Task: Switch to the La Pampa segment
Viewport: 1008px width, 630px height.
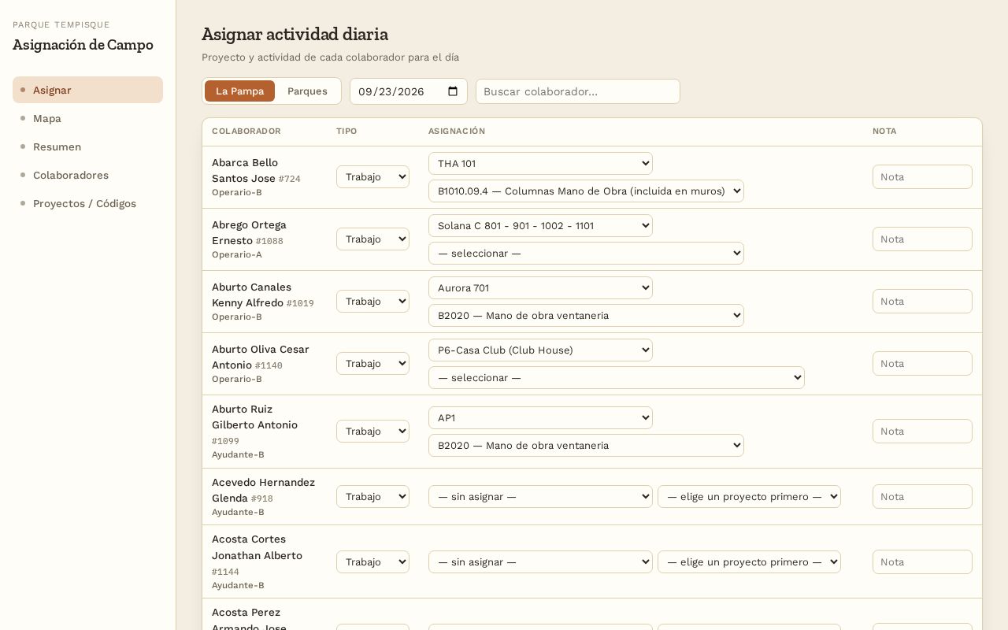Action: click(239, 91)
